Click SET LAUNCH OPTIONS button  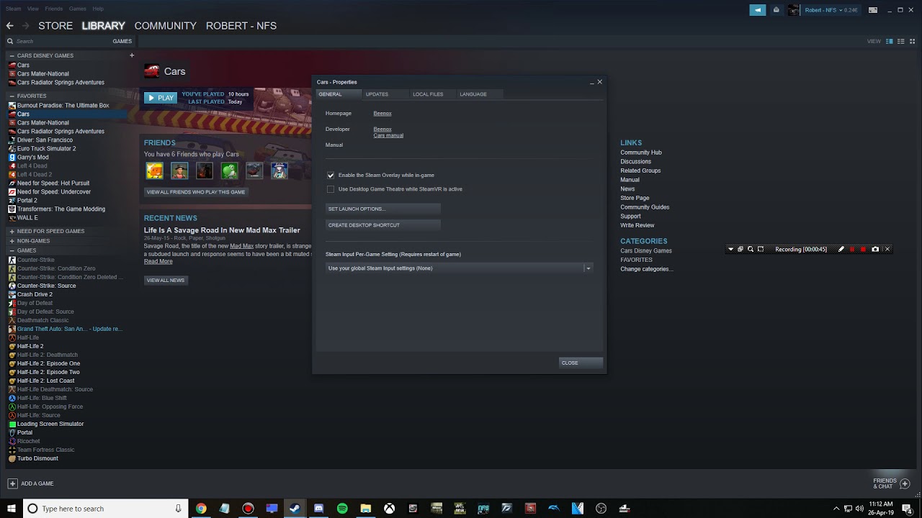coord(382,209)
